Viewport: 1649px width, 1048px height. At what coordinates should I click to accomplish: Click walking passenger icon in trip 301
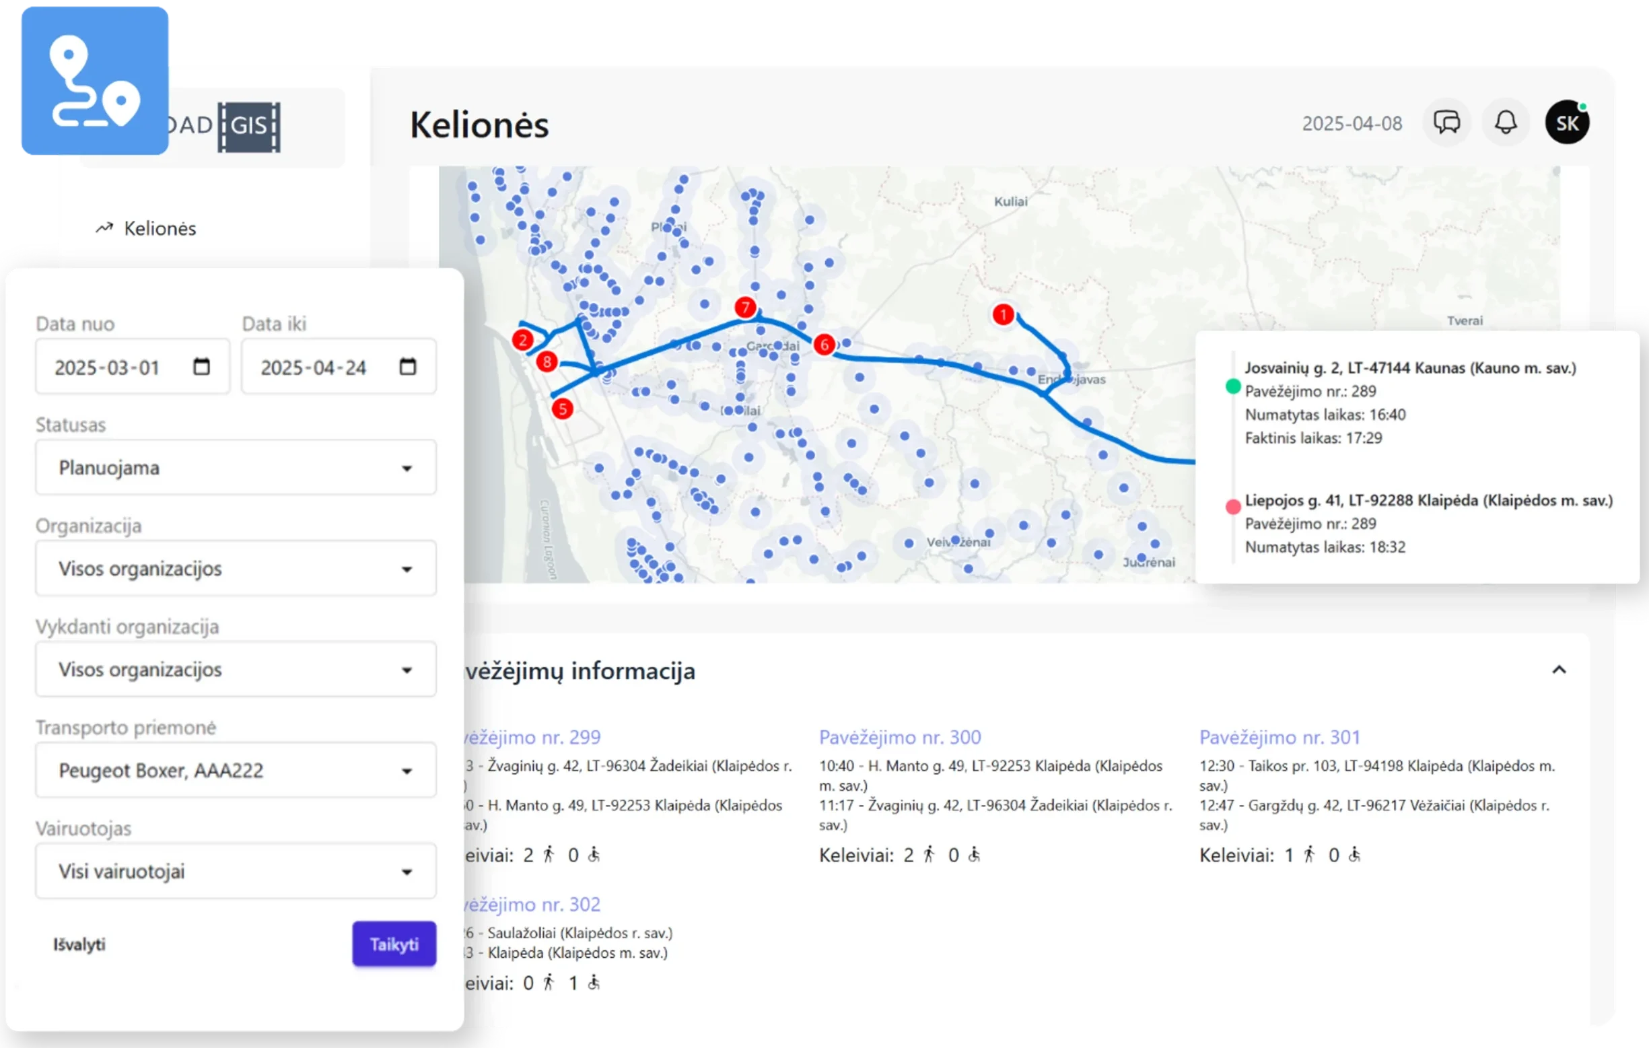(1308, 855)
